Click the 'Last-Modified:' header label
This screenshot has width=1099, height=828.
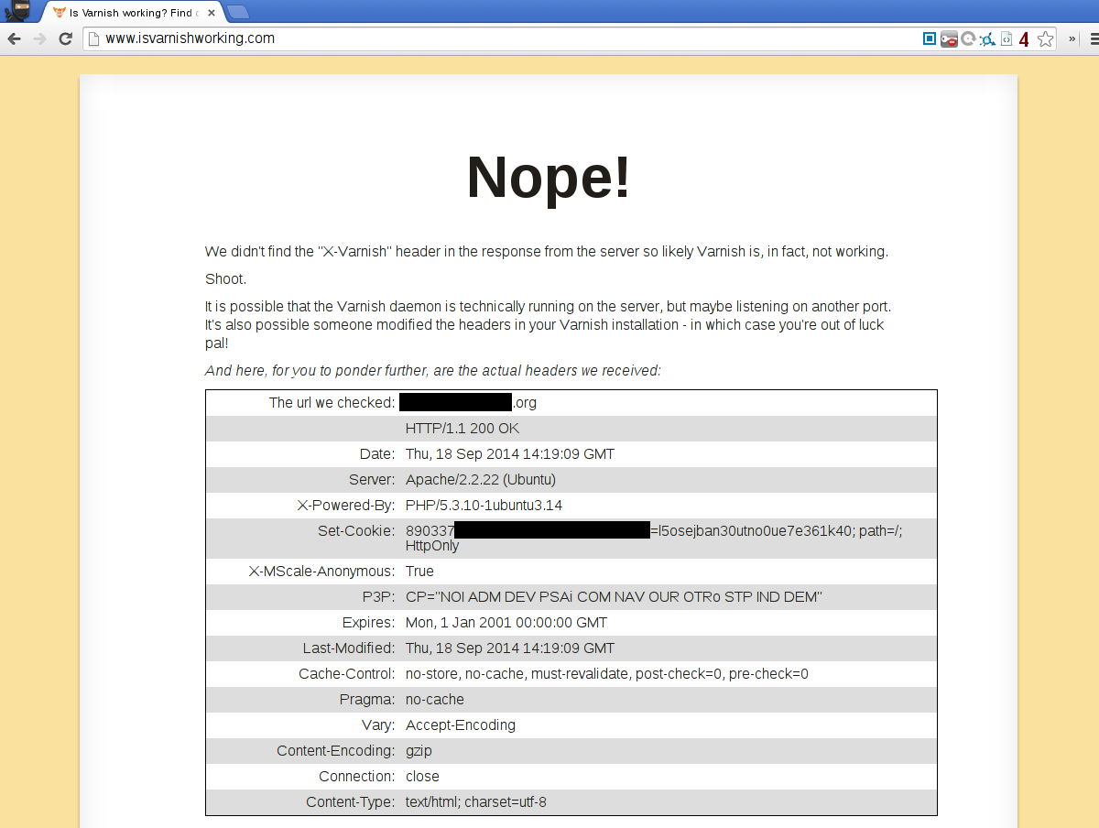pos(349,648)
